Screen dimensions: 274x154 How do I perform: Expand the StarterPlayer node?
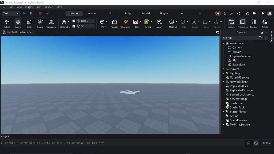(223, 112)
